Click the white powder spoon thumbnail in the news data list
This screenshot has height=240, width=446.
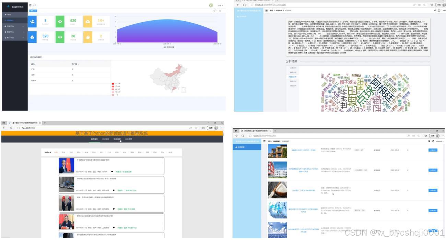[x=277, y=190]
